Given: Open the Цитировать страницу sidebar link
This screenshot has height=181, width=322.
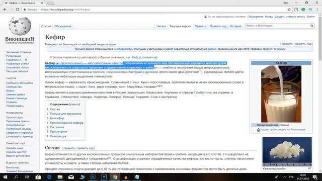Looking at the screenshot, I should (19, 137).
